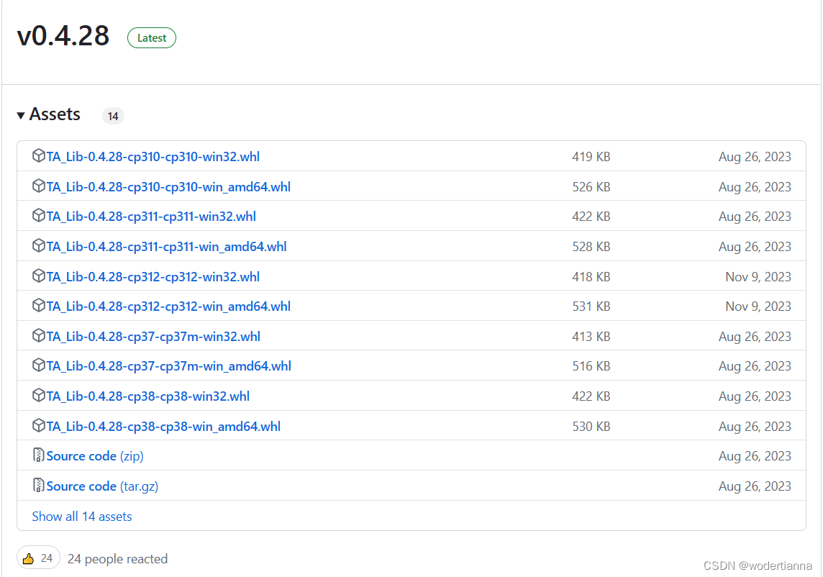Viewport: 823px width, 577px height.
Task: Open Show all 14 assets
Action: tap(81, 516)
